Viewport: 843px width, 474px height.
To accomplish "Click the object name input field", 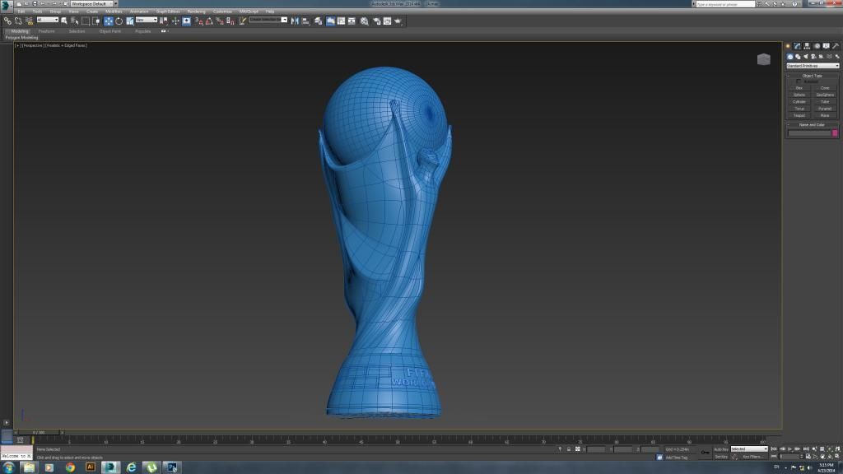I will pyautogui.click(x=809, y=132).
